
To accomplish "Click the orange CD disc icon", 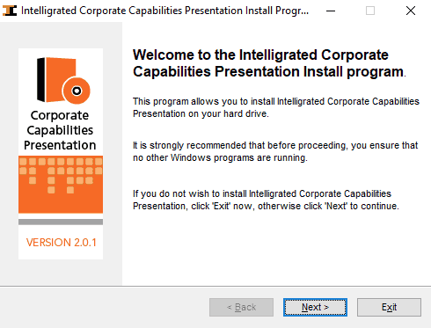I will [77, 91].
